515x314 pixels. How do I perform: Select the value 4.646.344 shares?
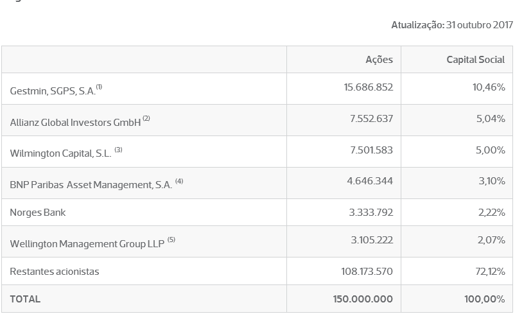tap(370, 181)
